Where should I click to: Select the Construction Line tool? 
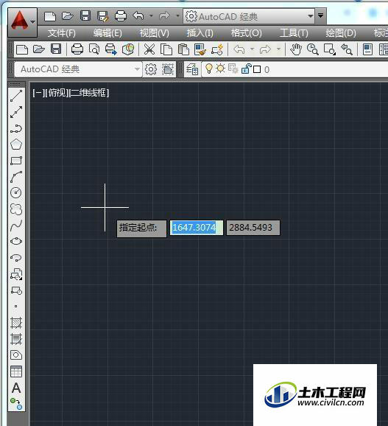(x=16, y=112)
